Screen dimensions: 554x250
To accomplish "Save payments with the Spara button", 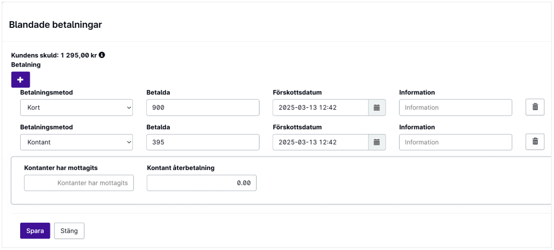I will click(35, 231).
